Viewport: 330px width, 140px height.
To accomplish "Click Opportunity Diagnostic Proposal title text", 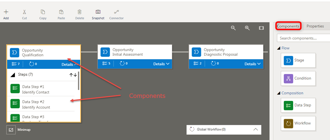I will 221,52.
